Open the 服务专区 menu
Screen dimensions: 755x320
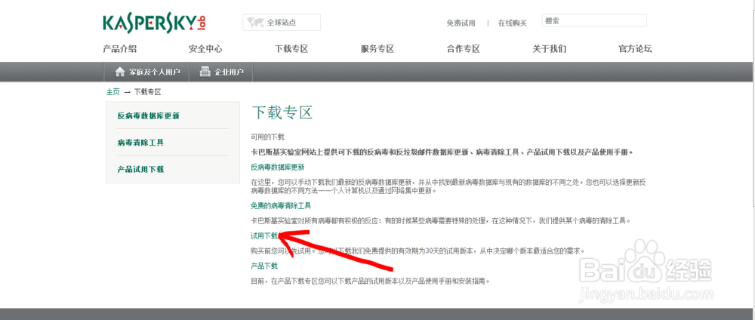377,48
